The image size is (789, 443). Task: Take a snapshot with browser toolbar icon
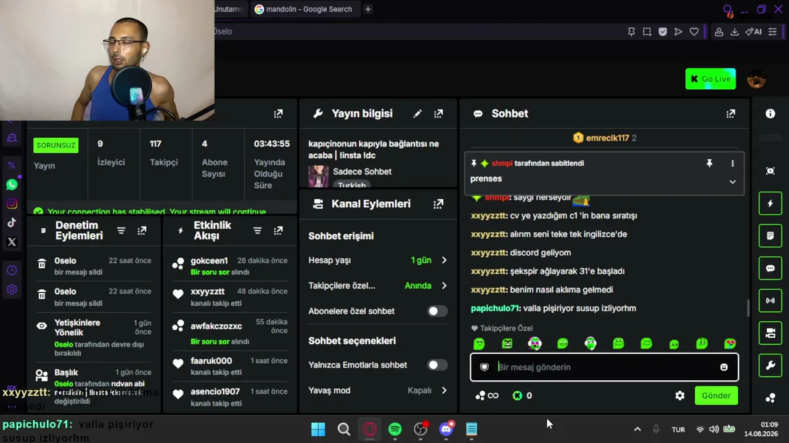click(647, 31)
